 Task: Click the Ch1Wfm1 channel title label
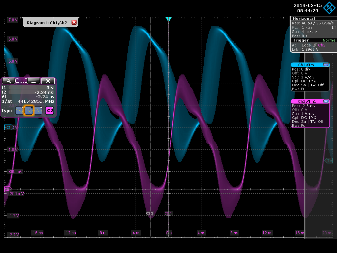click(307, 65)
